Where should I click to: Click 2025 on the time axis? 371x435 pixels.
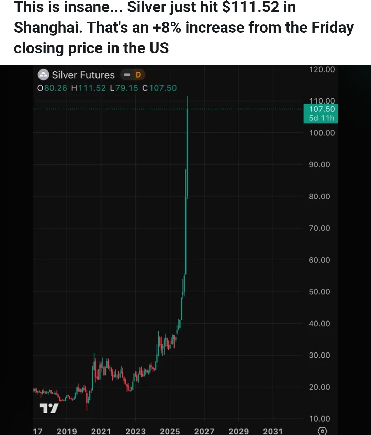(170, 431)
